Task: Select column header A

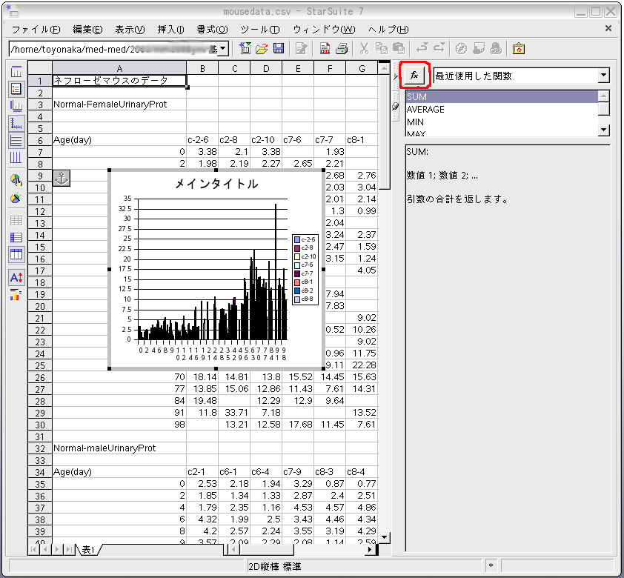Action: 119,68
